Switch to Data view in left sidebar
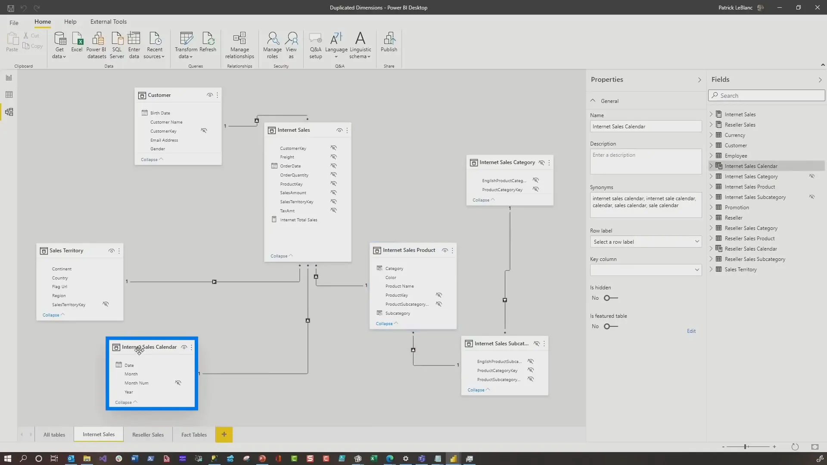The width and height of the screenshot is (827, 465). coord(9,94)
